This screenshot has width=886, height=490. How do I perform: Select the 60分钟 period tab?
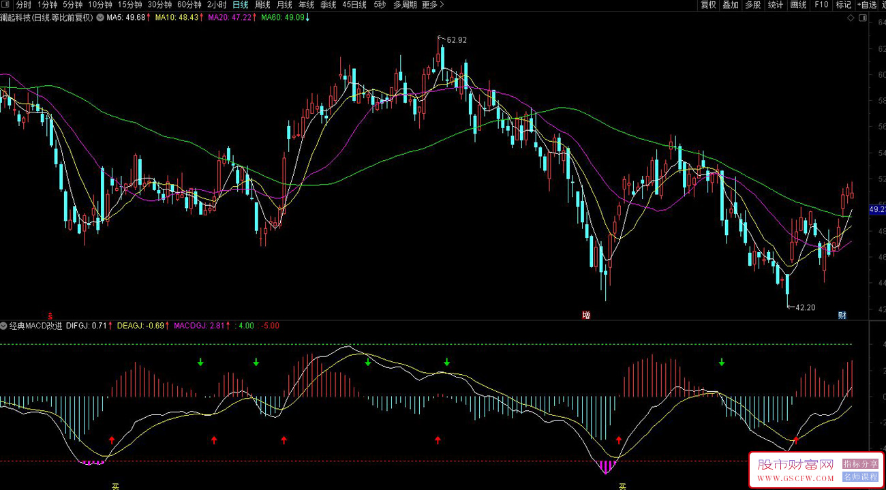pos(189,5)
